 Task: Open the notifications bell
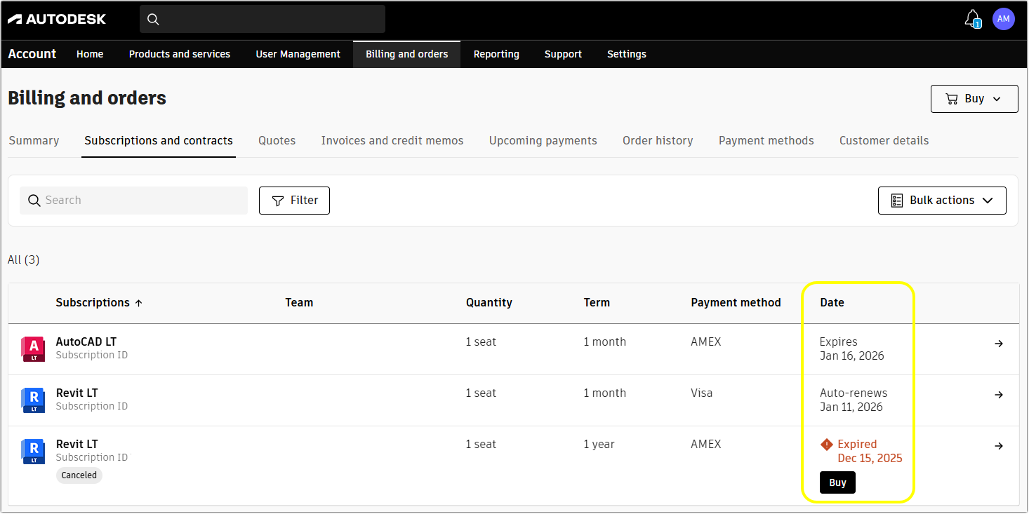[x=972, y=18]
